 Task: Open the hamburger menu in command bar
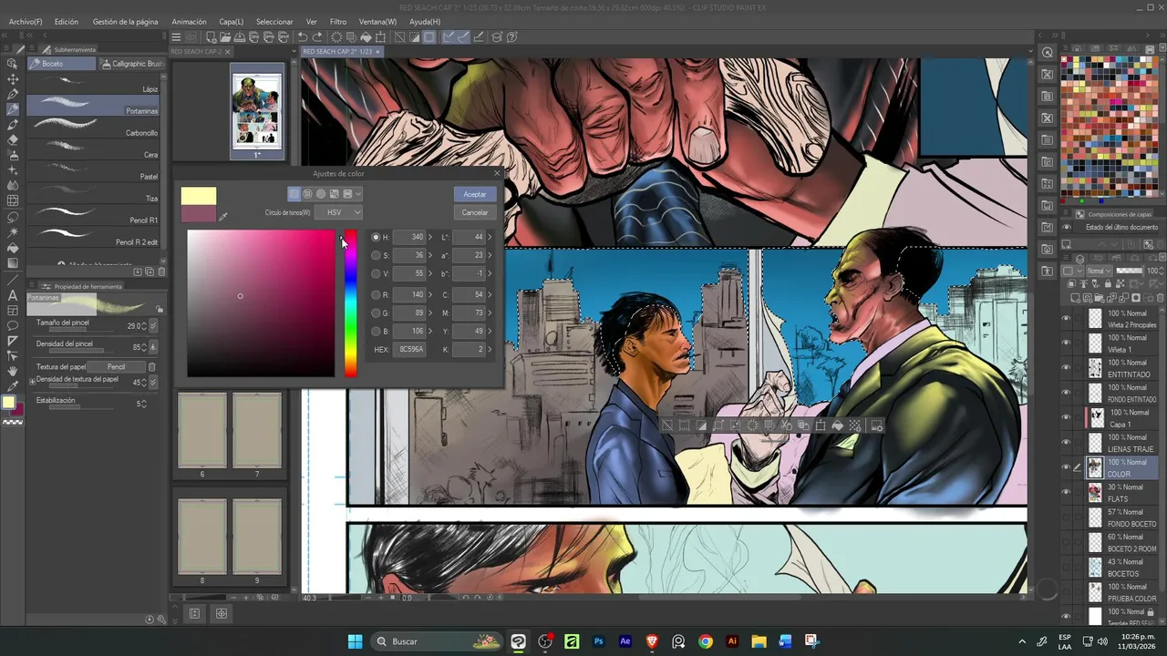click(176, 37)
